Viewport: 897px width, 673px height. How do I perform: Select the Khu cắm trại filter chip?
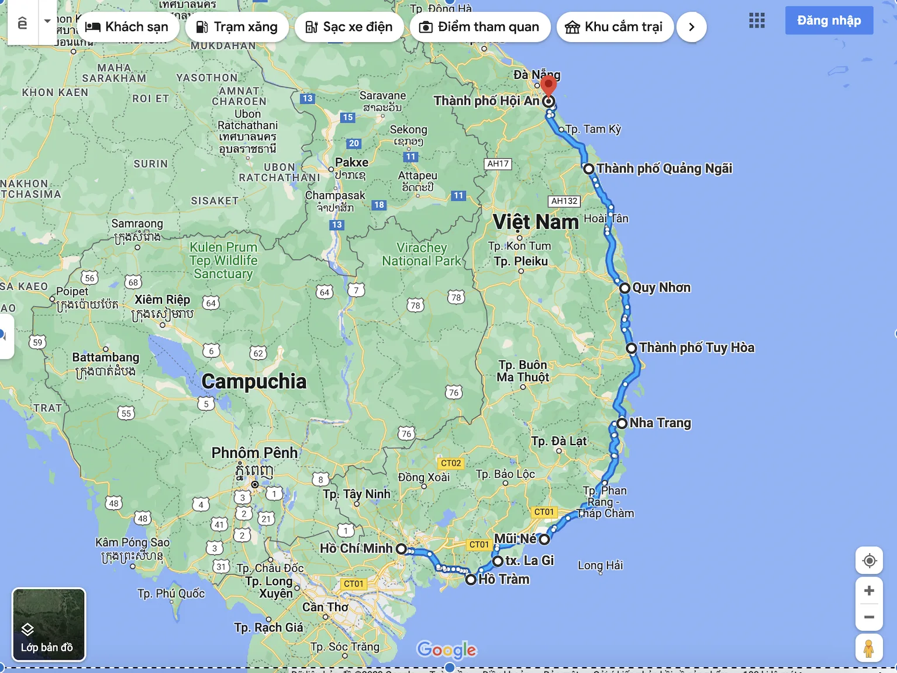tap(615, 27)
